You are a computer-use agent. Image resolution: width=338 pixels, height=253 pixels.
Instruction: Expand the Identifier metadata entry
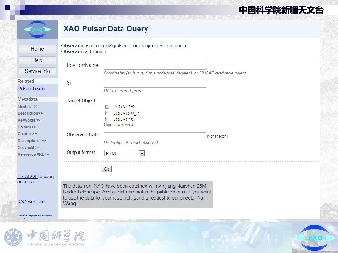point(28,106)
